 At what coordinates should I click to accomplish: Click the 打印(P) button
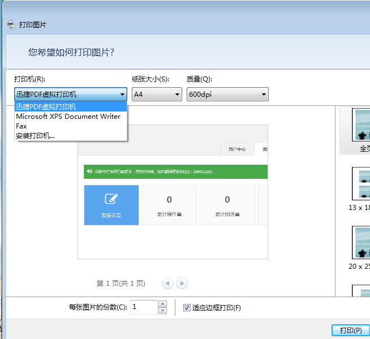click(351, 331)
